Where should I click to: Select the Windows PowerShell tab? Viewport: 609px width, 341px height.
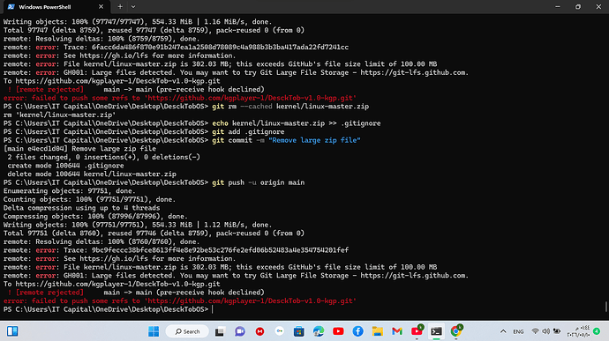pos(56,7)
